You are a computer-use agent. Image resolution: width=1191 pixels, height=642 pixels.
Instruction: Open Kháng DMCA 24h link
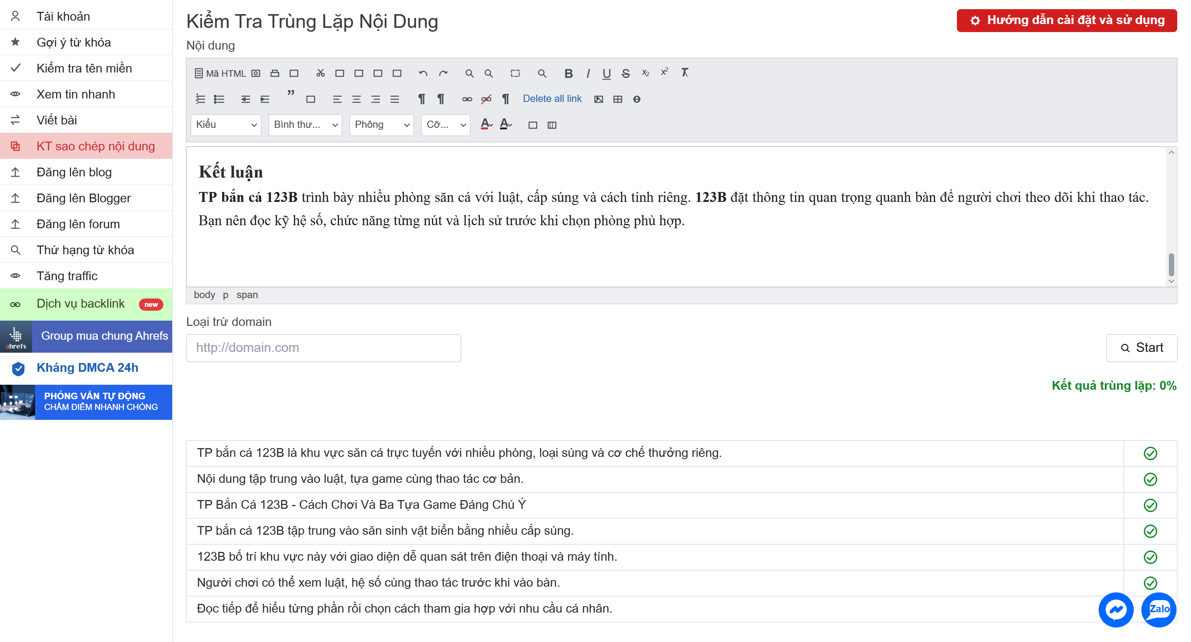pos(87,368)
